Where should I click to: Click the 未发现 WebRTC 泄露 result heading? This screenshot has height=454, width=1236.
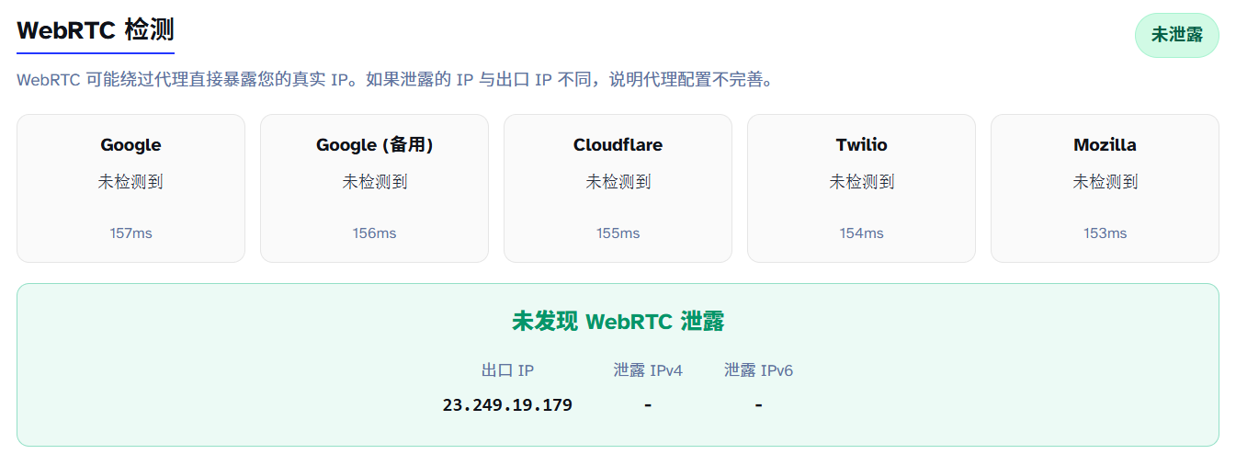click(618, 322)
